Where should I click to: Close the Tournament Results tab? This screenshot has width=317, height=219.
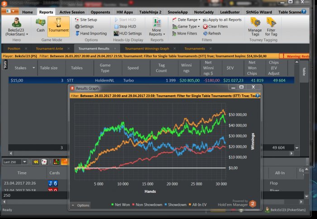(115, 49)
